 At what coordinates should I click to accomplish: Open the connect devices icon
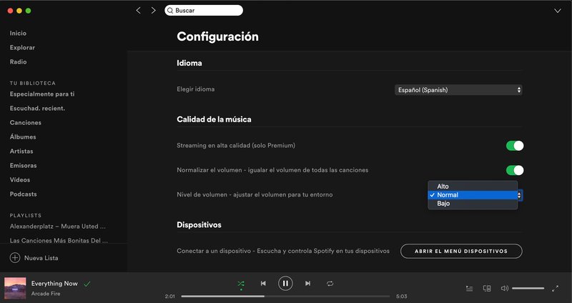pos(487,289)
